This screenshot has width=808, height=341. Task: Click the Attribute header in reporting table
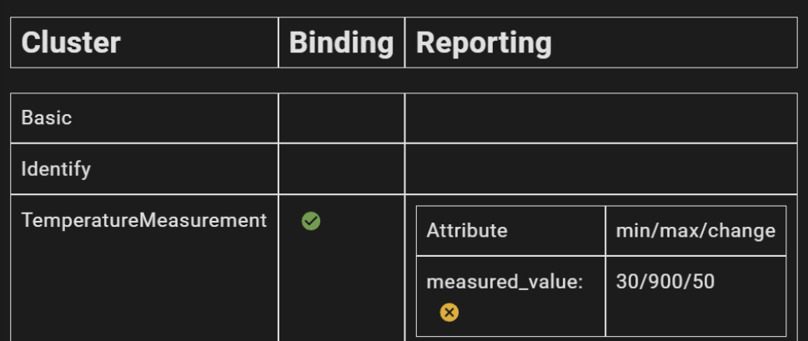pyautogui.click(x=467, y=230)
